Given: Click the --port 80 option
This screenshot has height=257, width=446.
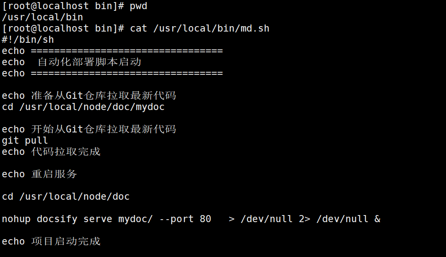Looking at the screenshot, I should coord(185,219).
